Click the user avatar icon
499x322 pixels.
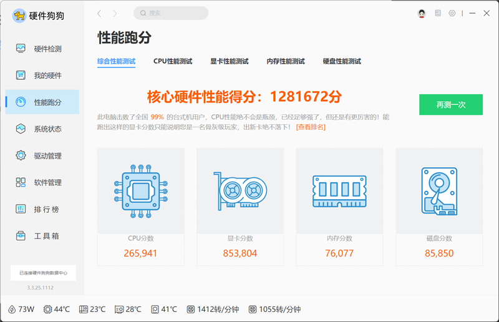[422, 13]
